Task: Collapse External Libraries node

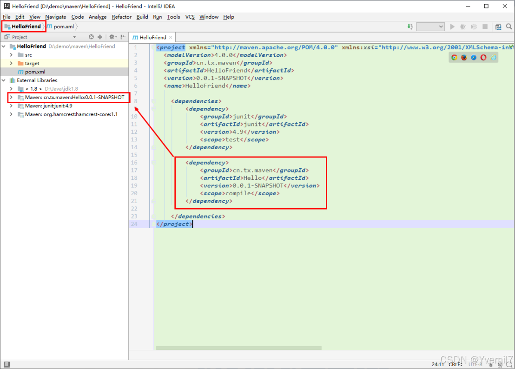Action: point(4,80)
